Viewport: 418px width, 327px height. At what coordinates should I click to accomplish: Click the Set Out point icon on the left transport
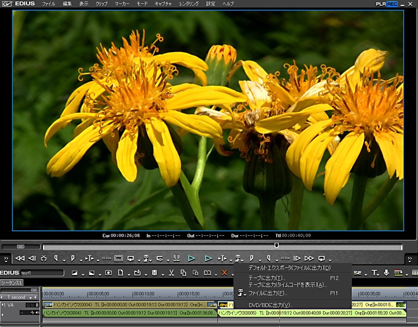point(73,258)
